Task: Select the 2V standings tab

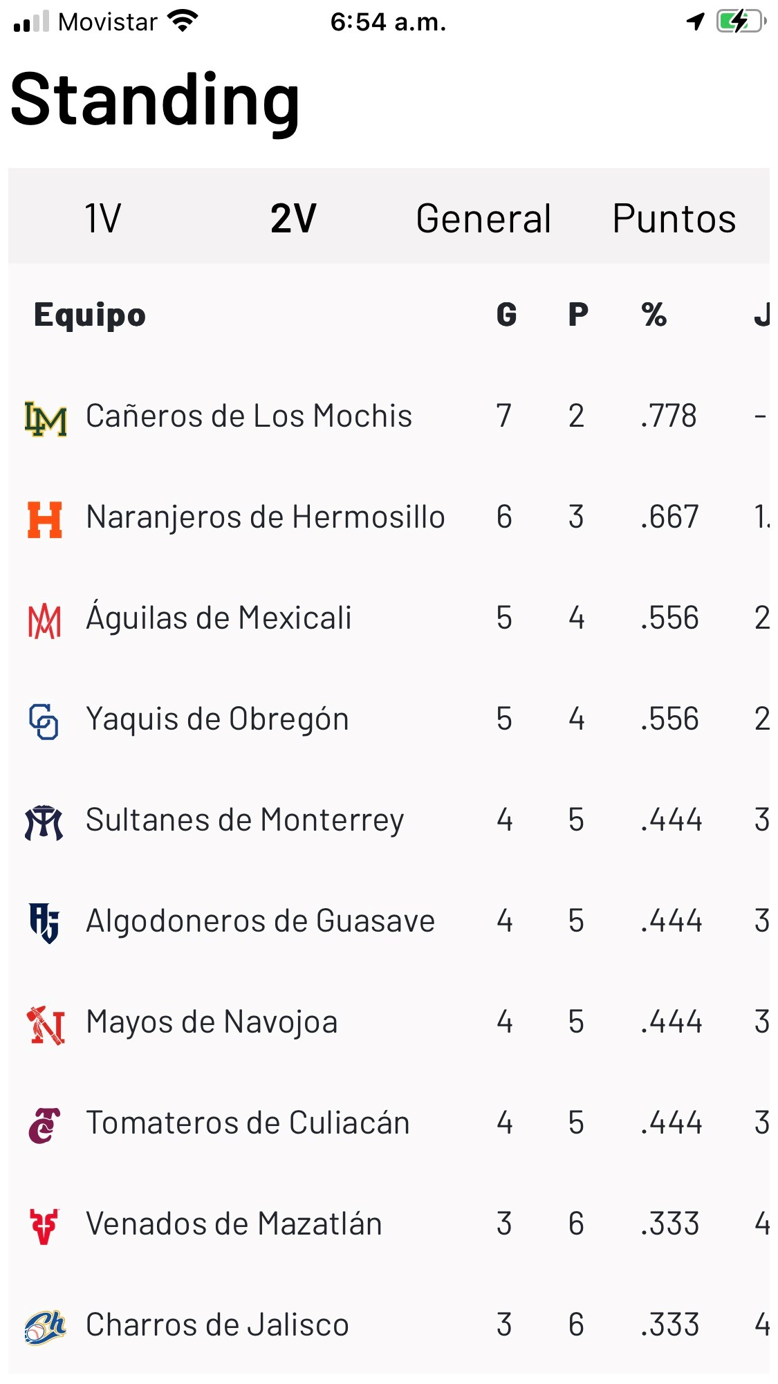Action: point(293,219)
